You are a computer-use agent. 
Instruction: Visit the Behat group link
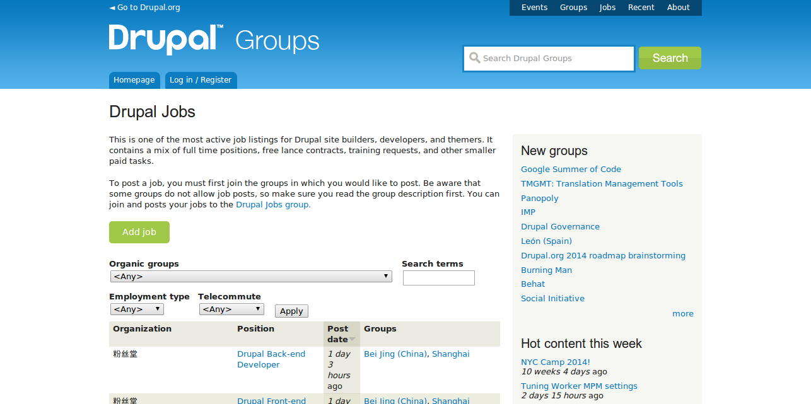pos(533,284)
